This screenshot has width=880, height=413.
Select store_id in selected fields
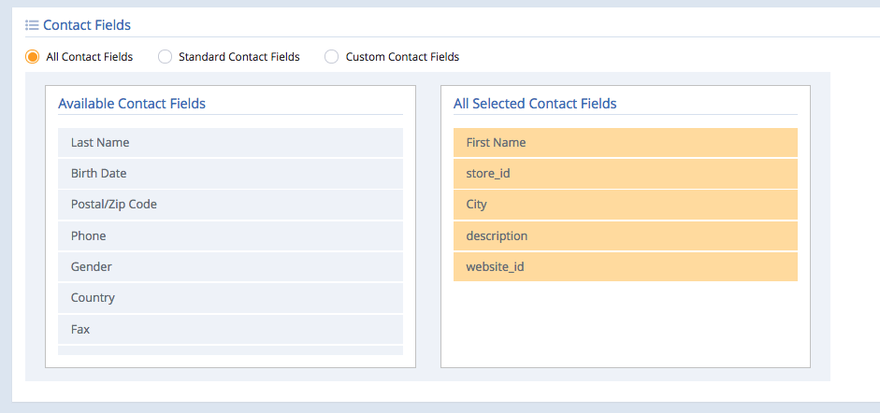626,174
